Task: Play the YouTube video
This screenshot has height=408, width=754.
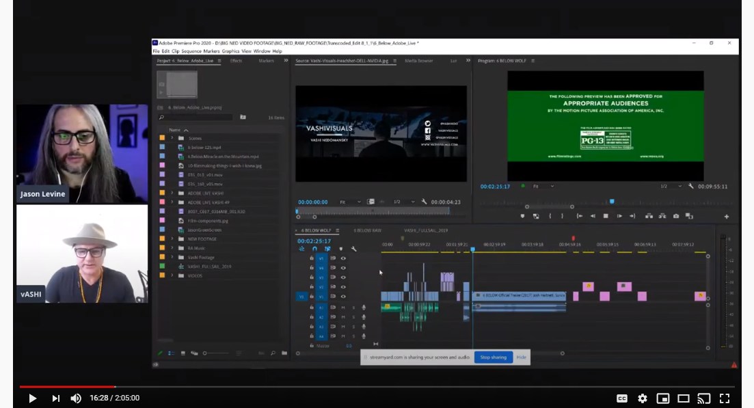Action: [32, 398]
